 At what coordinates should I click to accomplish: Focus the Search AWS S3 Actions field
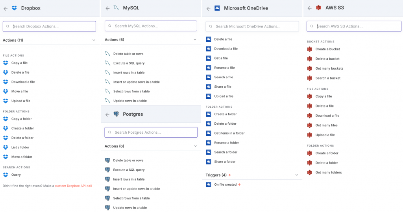pyautogui.click(x=354, y=26)
